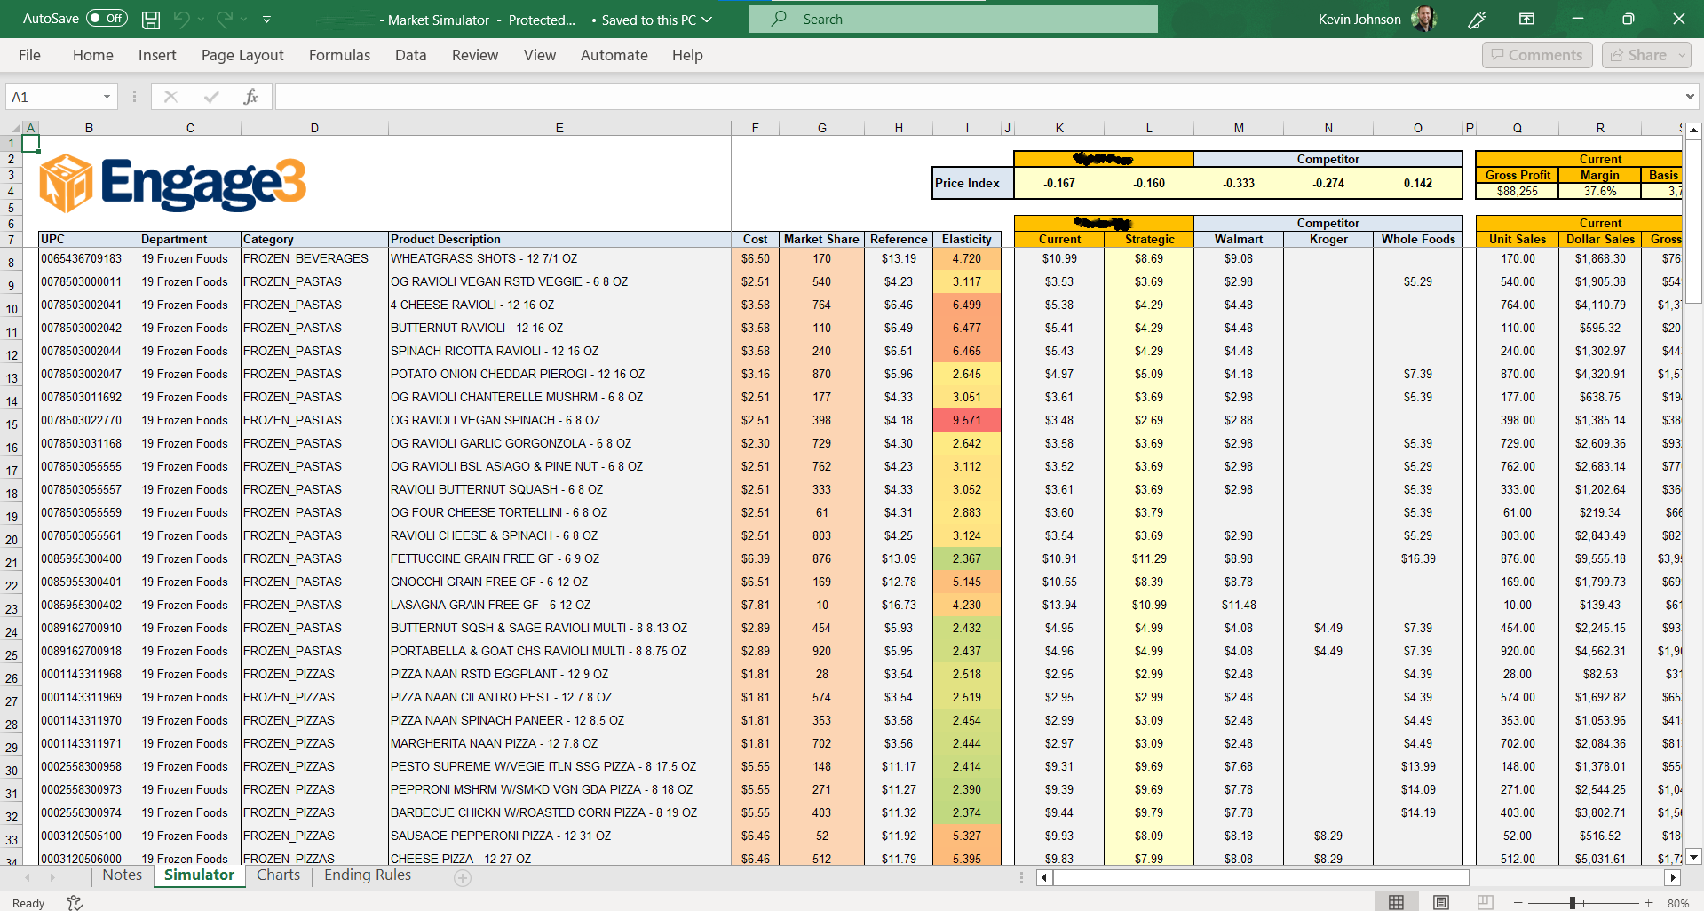This screenshot has width=1704, height=911.
Task: Switch to Page Break Preview icon
Action: [1486, 902]
